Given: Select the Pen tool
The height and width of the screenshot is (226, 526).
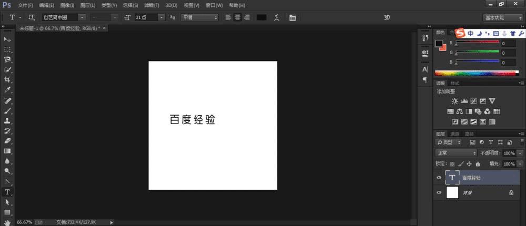Looking at the screenshot, I should click(x=7, y=182).
